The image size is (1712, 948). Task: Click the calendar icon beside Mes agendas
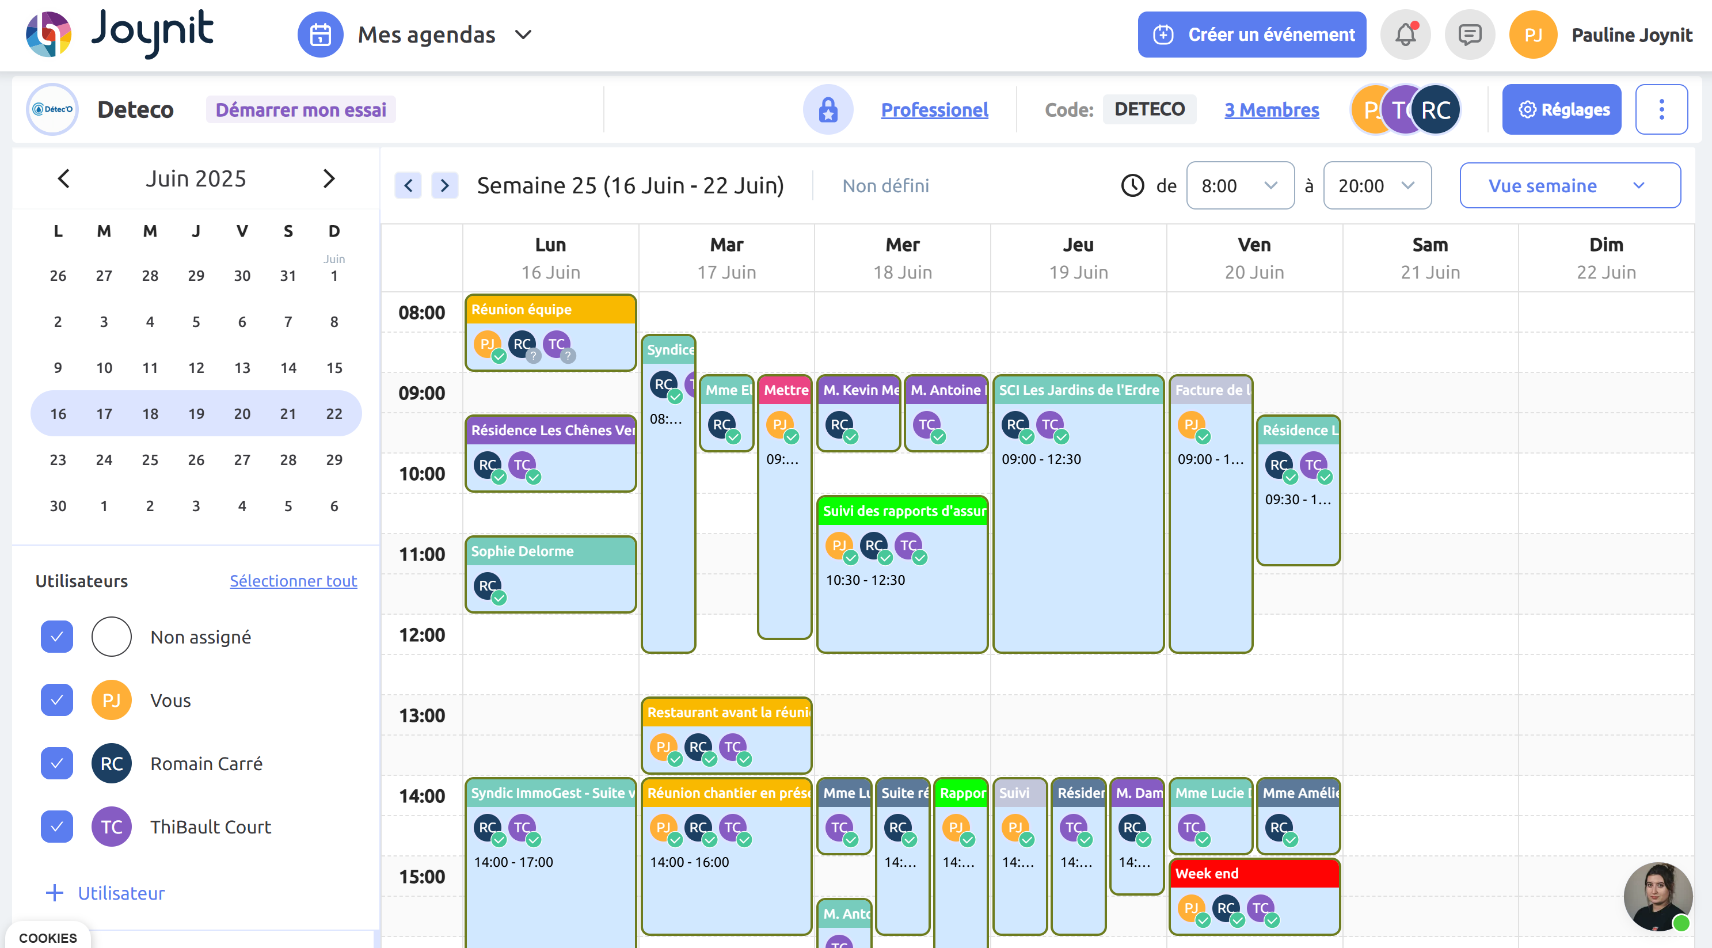point(320,35)
